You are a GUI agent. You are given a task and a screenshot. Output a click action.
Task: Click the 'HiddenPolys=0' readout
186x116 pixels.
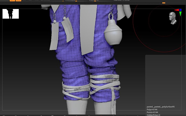(x=153, y=115)
